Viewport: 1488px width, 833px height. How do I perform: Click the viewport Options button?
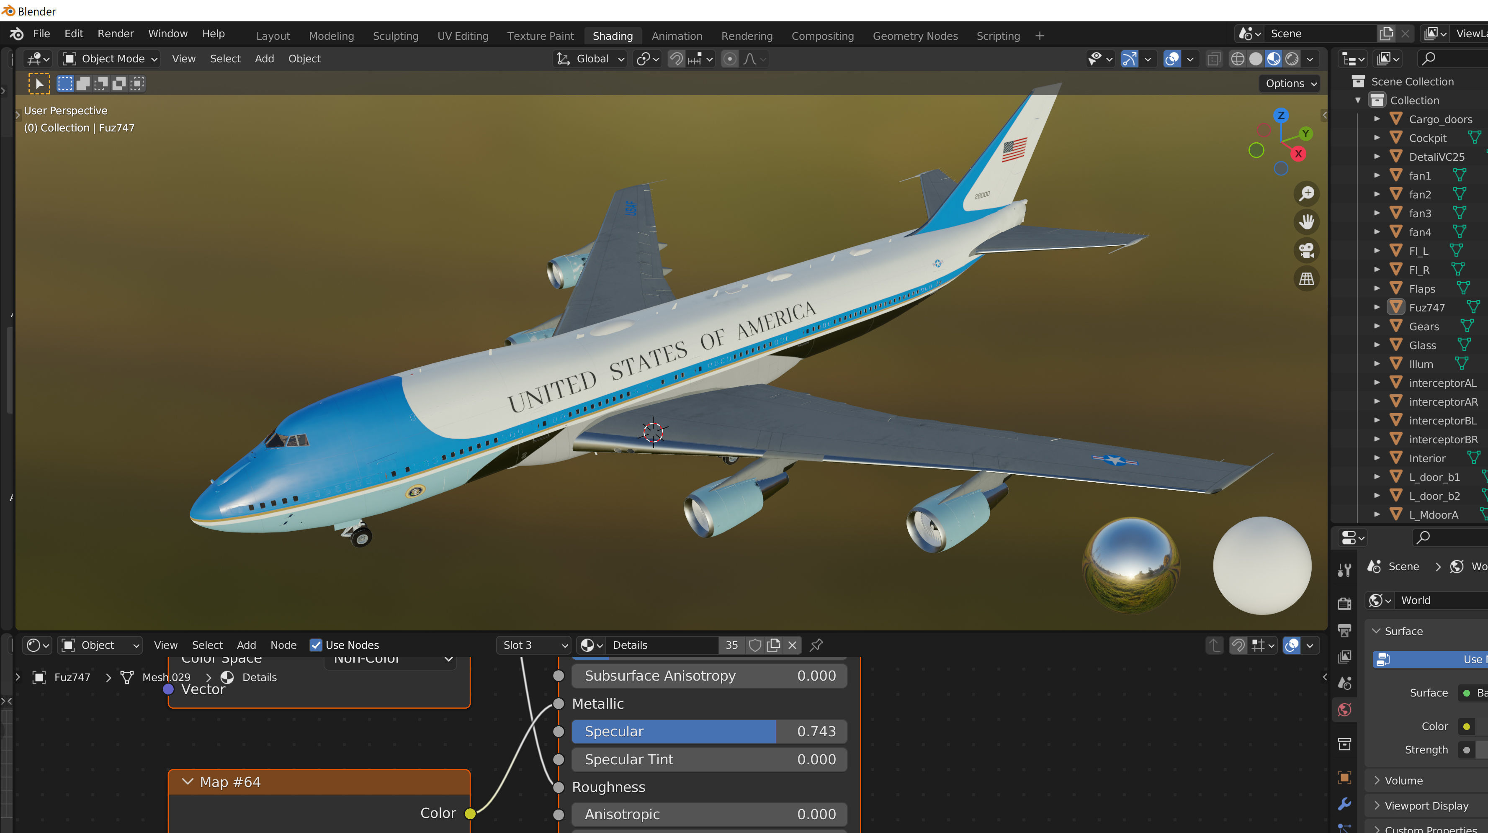[1290, 83]
